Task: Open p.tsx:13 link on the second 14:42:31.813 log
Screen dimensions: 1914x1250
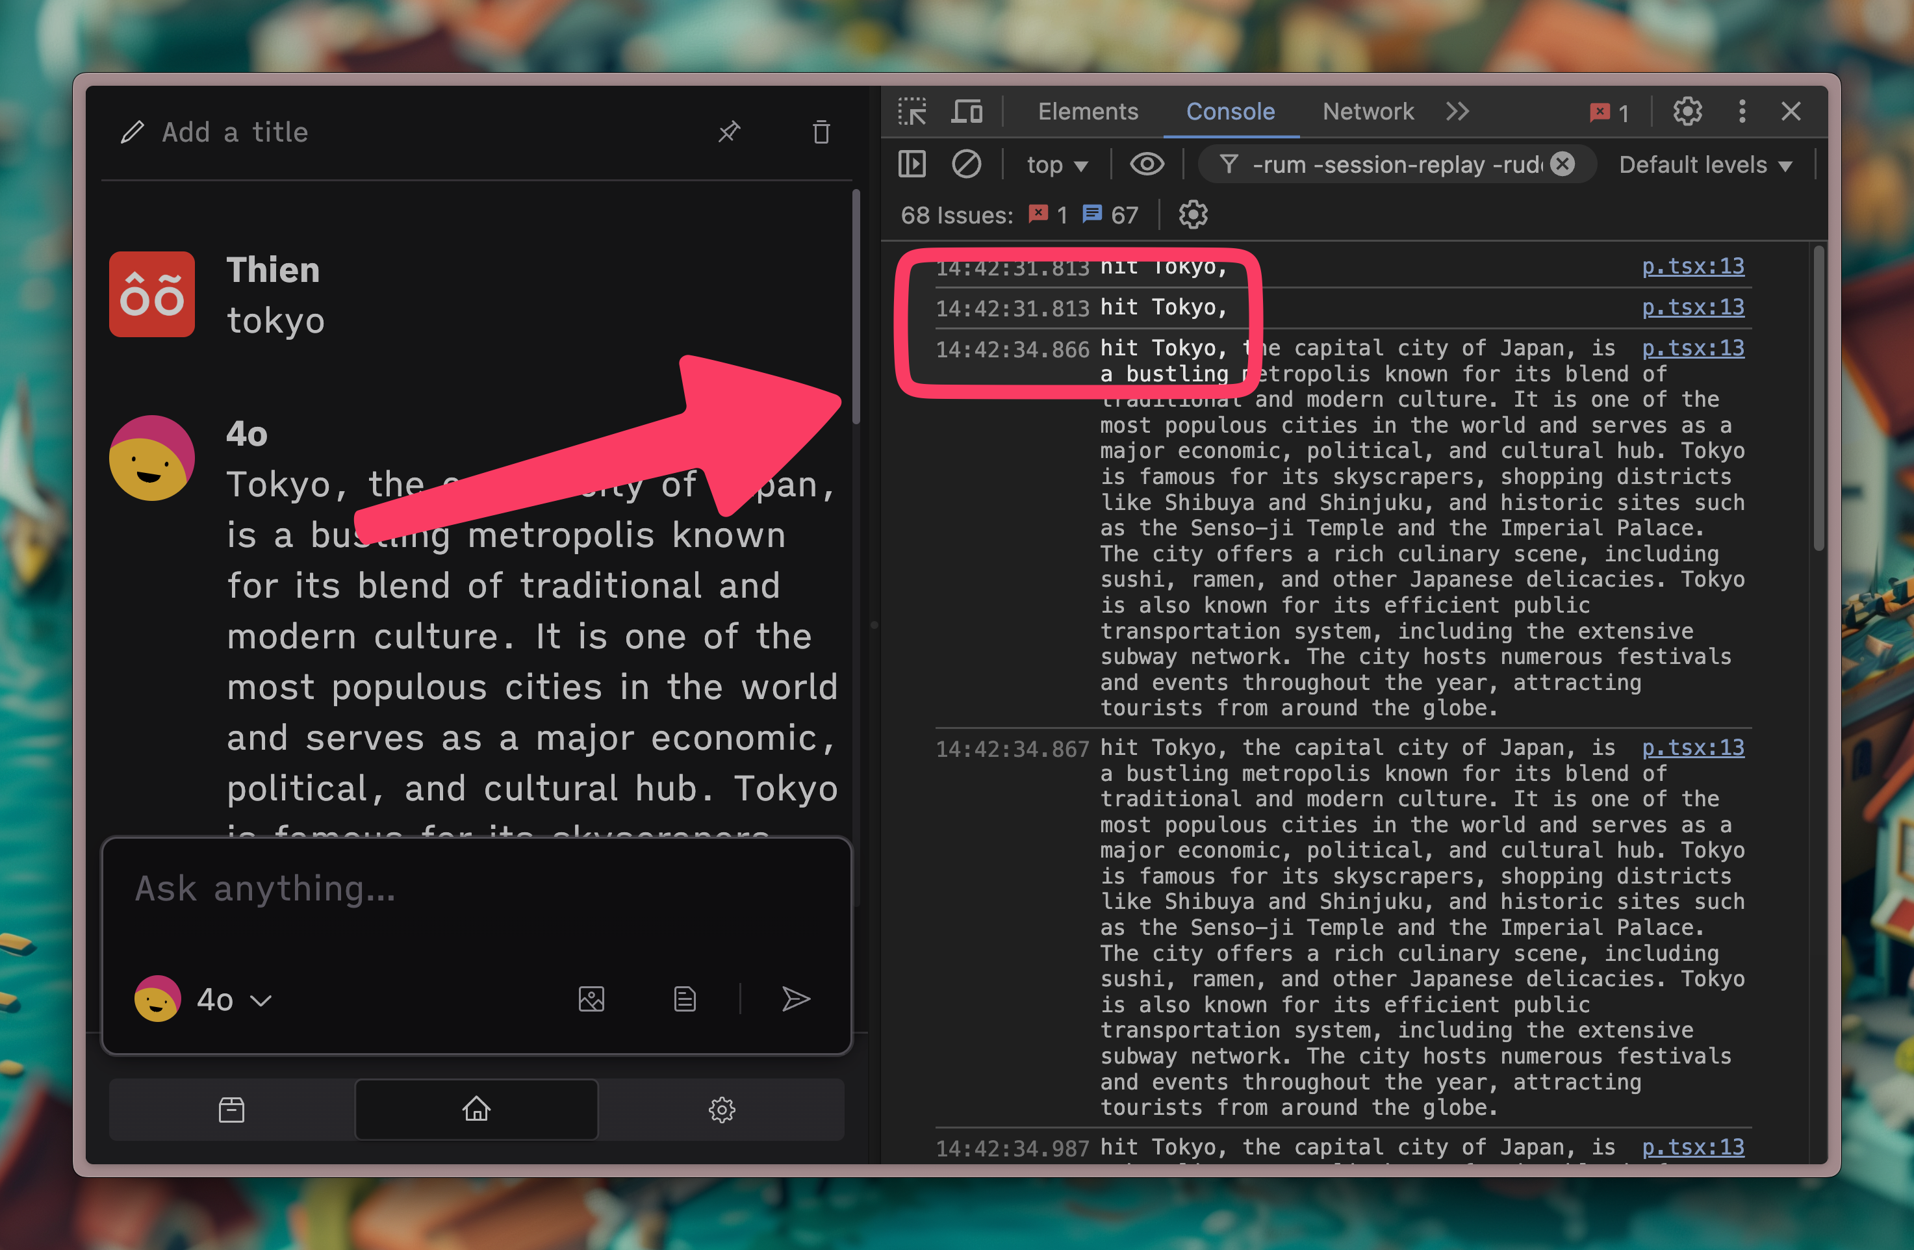Action: pyautogui.click(x=1693, y=307)
